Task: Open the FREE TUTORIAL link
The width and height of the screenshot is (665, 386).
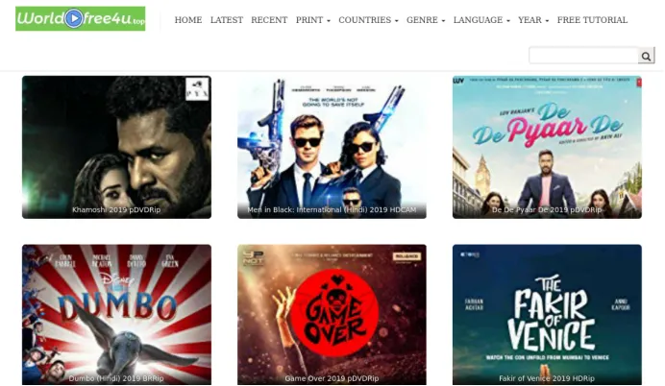Action: click(592, 20)
